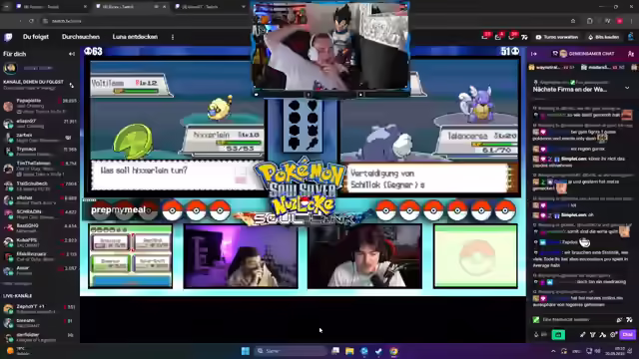Viewport: 639px width, 359px height.
Task: Click Bits kaufen button
Action: (x=603, y=37)
